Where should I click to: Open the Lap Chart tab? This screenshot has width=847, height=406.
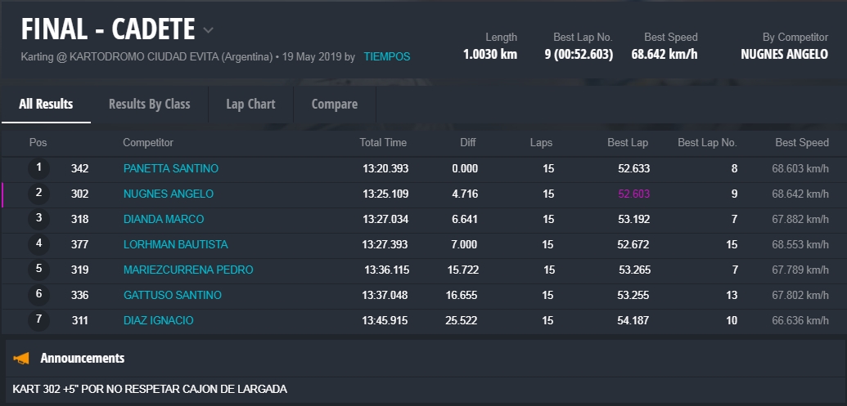tap(250, 105)
